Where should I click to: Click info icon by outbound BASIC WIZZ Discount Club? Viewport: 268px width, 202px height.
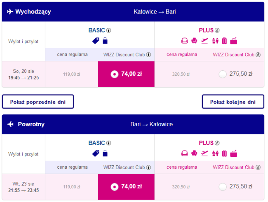tap(148, 55)
